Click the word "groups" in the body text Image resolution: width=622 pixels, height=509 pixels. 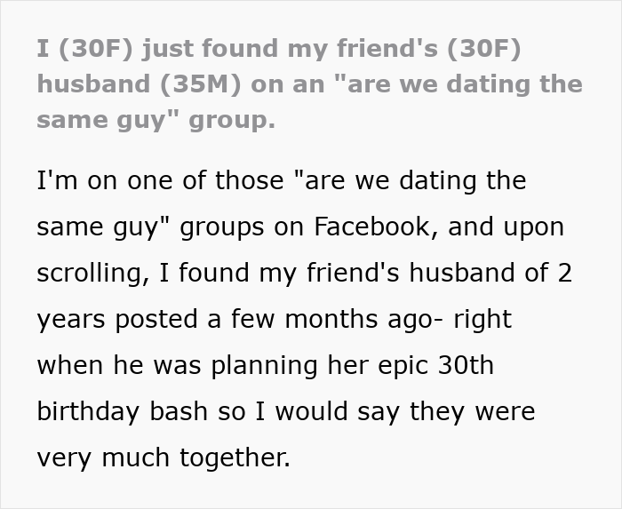click(218, 227)
